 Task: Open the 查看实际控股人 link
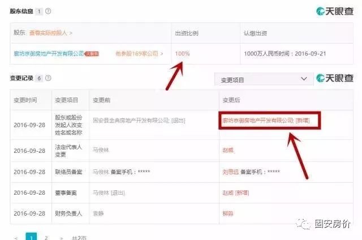click(50, 33)
